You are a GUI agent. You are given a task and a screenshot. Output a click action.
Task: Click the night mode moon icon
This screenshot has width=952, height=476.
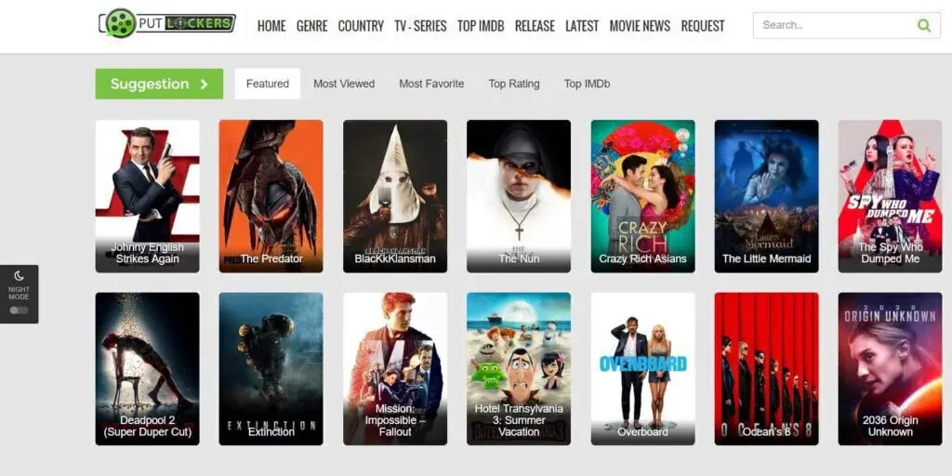point(19,275)
